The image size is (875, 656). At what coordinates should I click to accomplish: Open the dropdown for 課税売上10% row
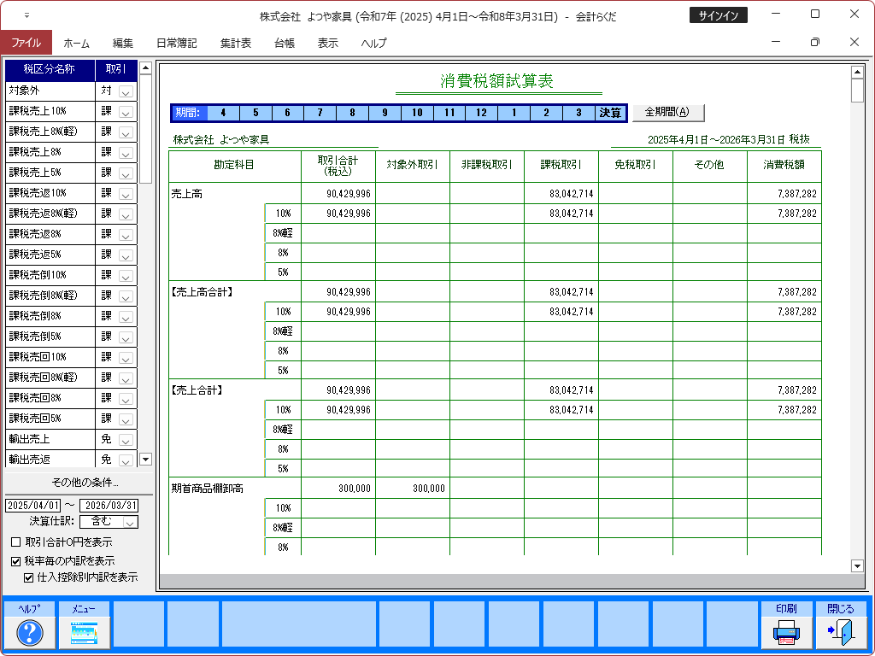(x=126, y=112)
